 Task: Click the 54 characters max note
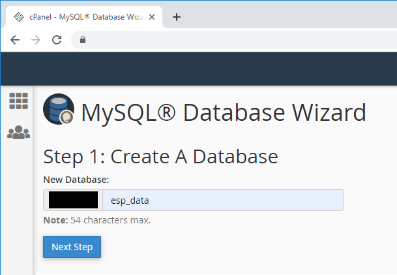click(x=96, y=220)
